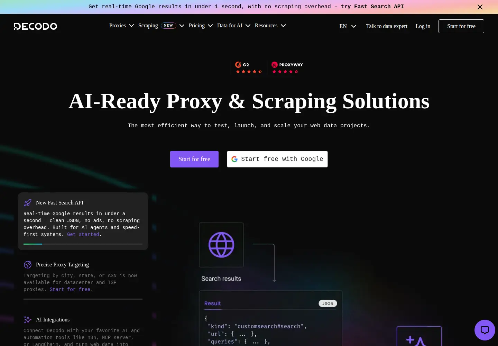The image size is (498, 346).
Task: Click the rocket icon beside New Fast Search API
Action: click(28, 203)
